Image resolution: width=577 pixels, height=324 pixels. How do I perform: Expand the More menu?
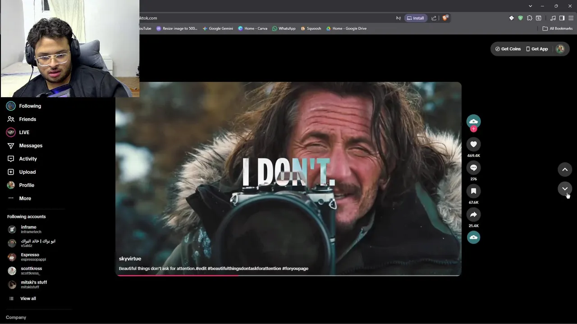pos(19,198)
